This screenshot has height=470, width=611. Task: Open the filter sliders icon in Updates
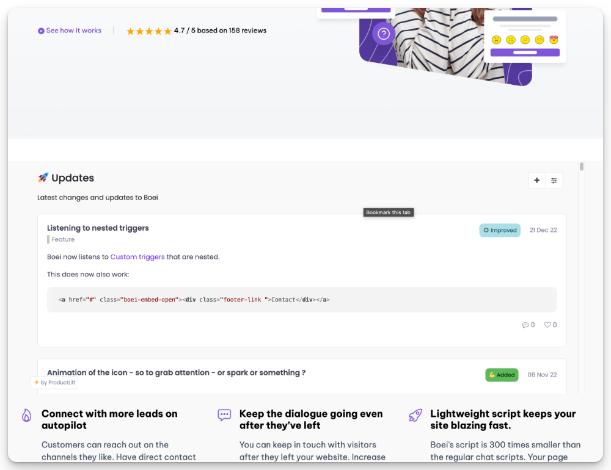tap(554, 181)
